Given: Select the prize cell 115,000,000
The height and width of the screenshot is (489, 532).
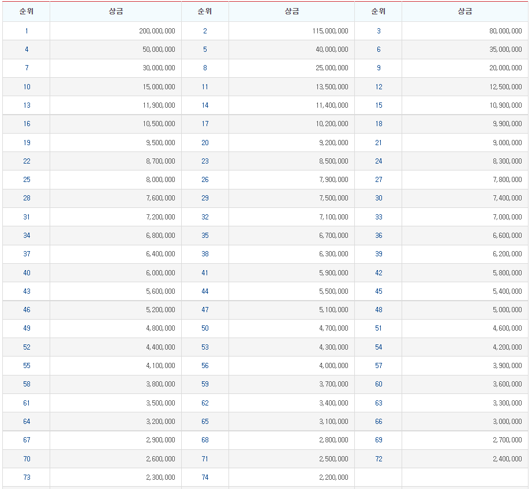Looking at the screenshot, I should [330, 31].
